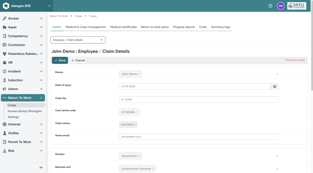The image size is (313, 173).
Task: Click the Contractor badge icon
Action: pos(4,45)
